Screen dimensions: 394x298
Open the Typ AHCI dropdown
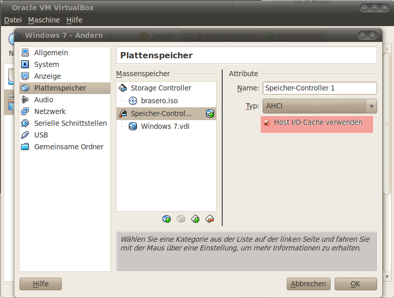click(x=319, y=106)
